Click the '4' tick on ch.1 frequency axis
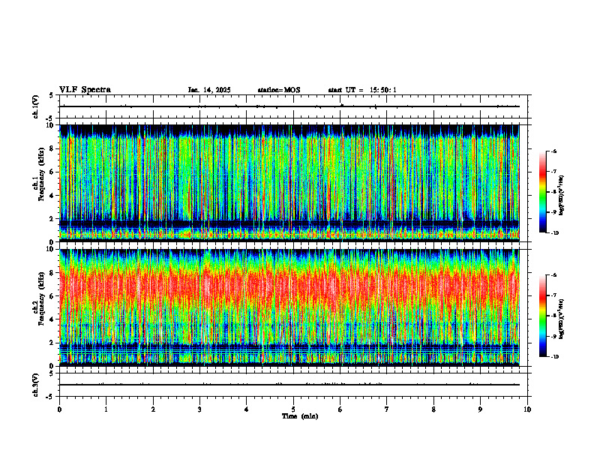The height and width of the screenshot is (459, 594). coord(52,196)
